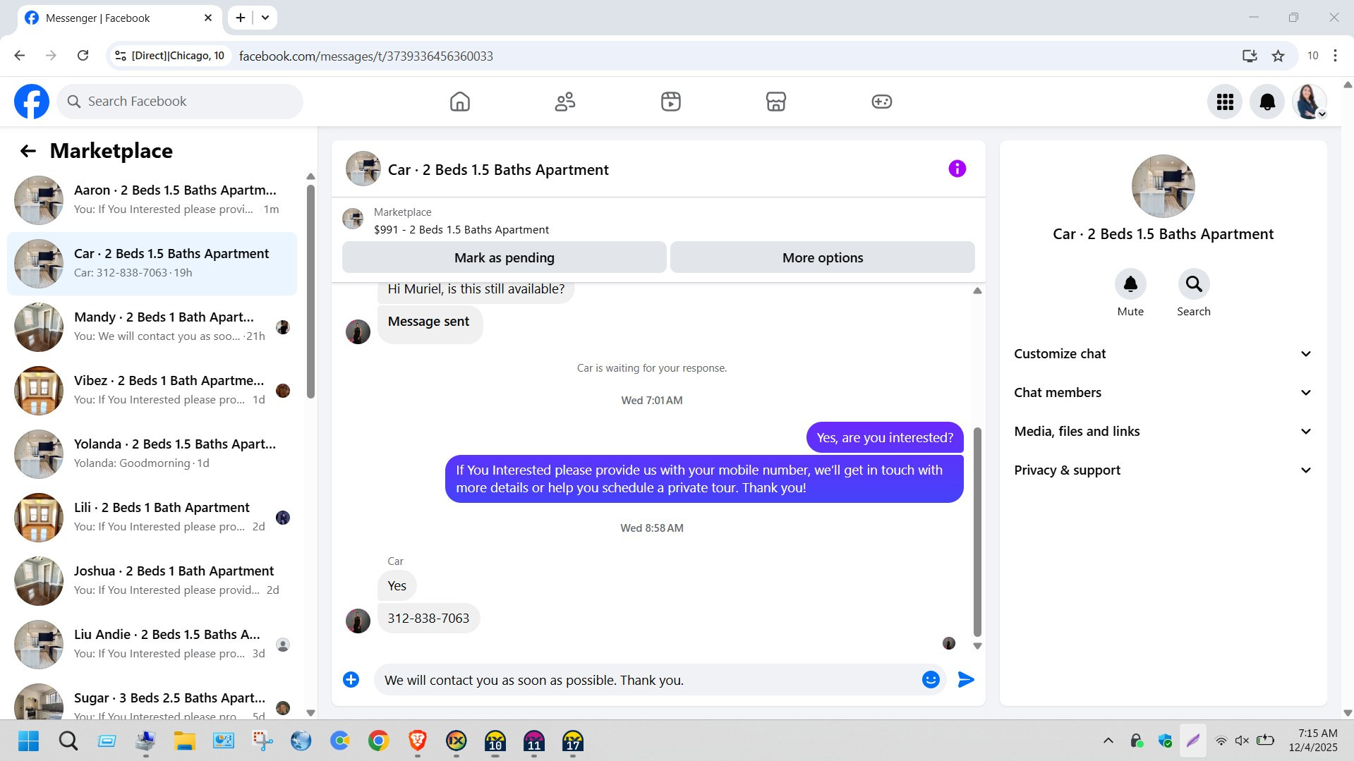The image size is (1354, 761).
Task: Open volume control in system tray
Action: [1242, 741]
